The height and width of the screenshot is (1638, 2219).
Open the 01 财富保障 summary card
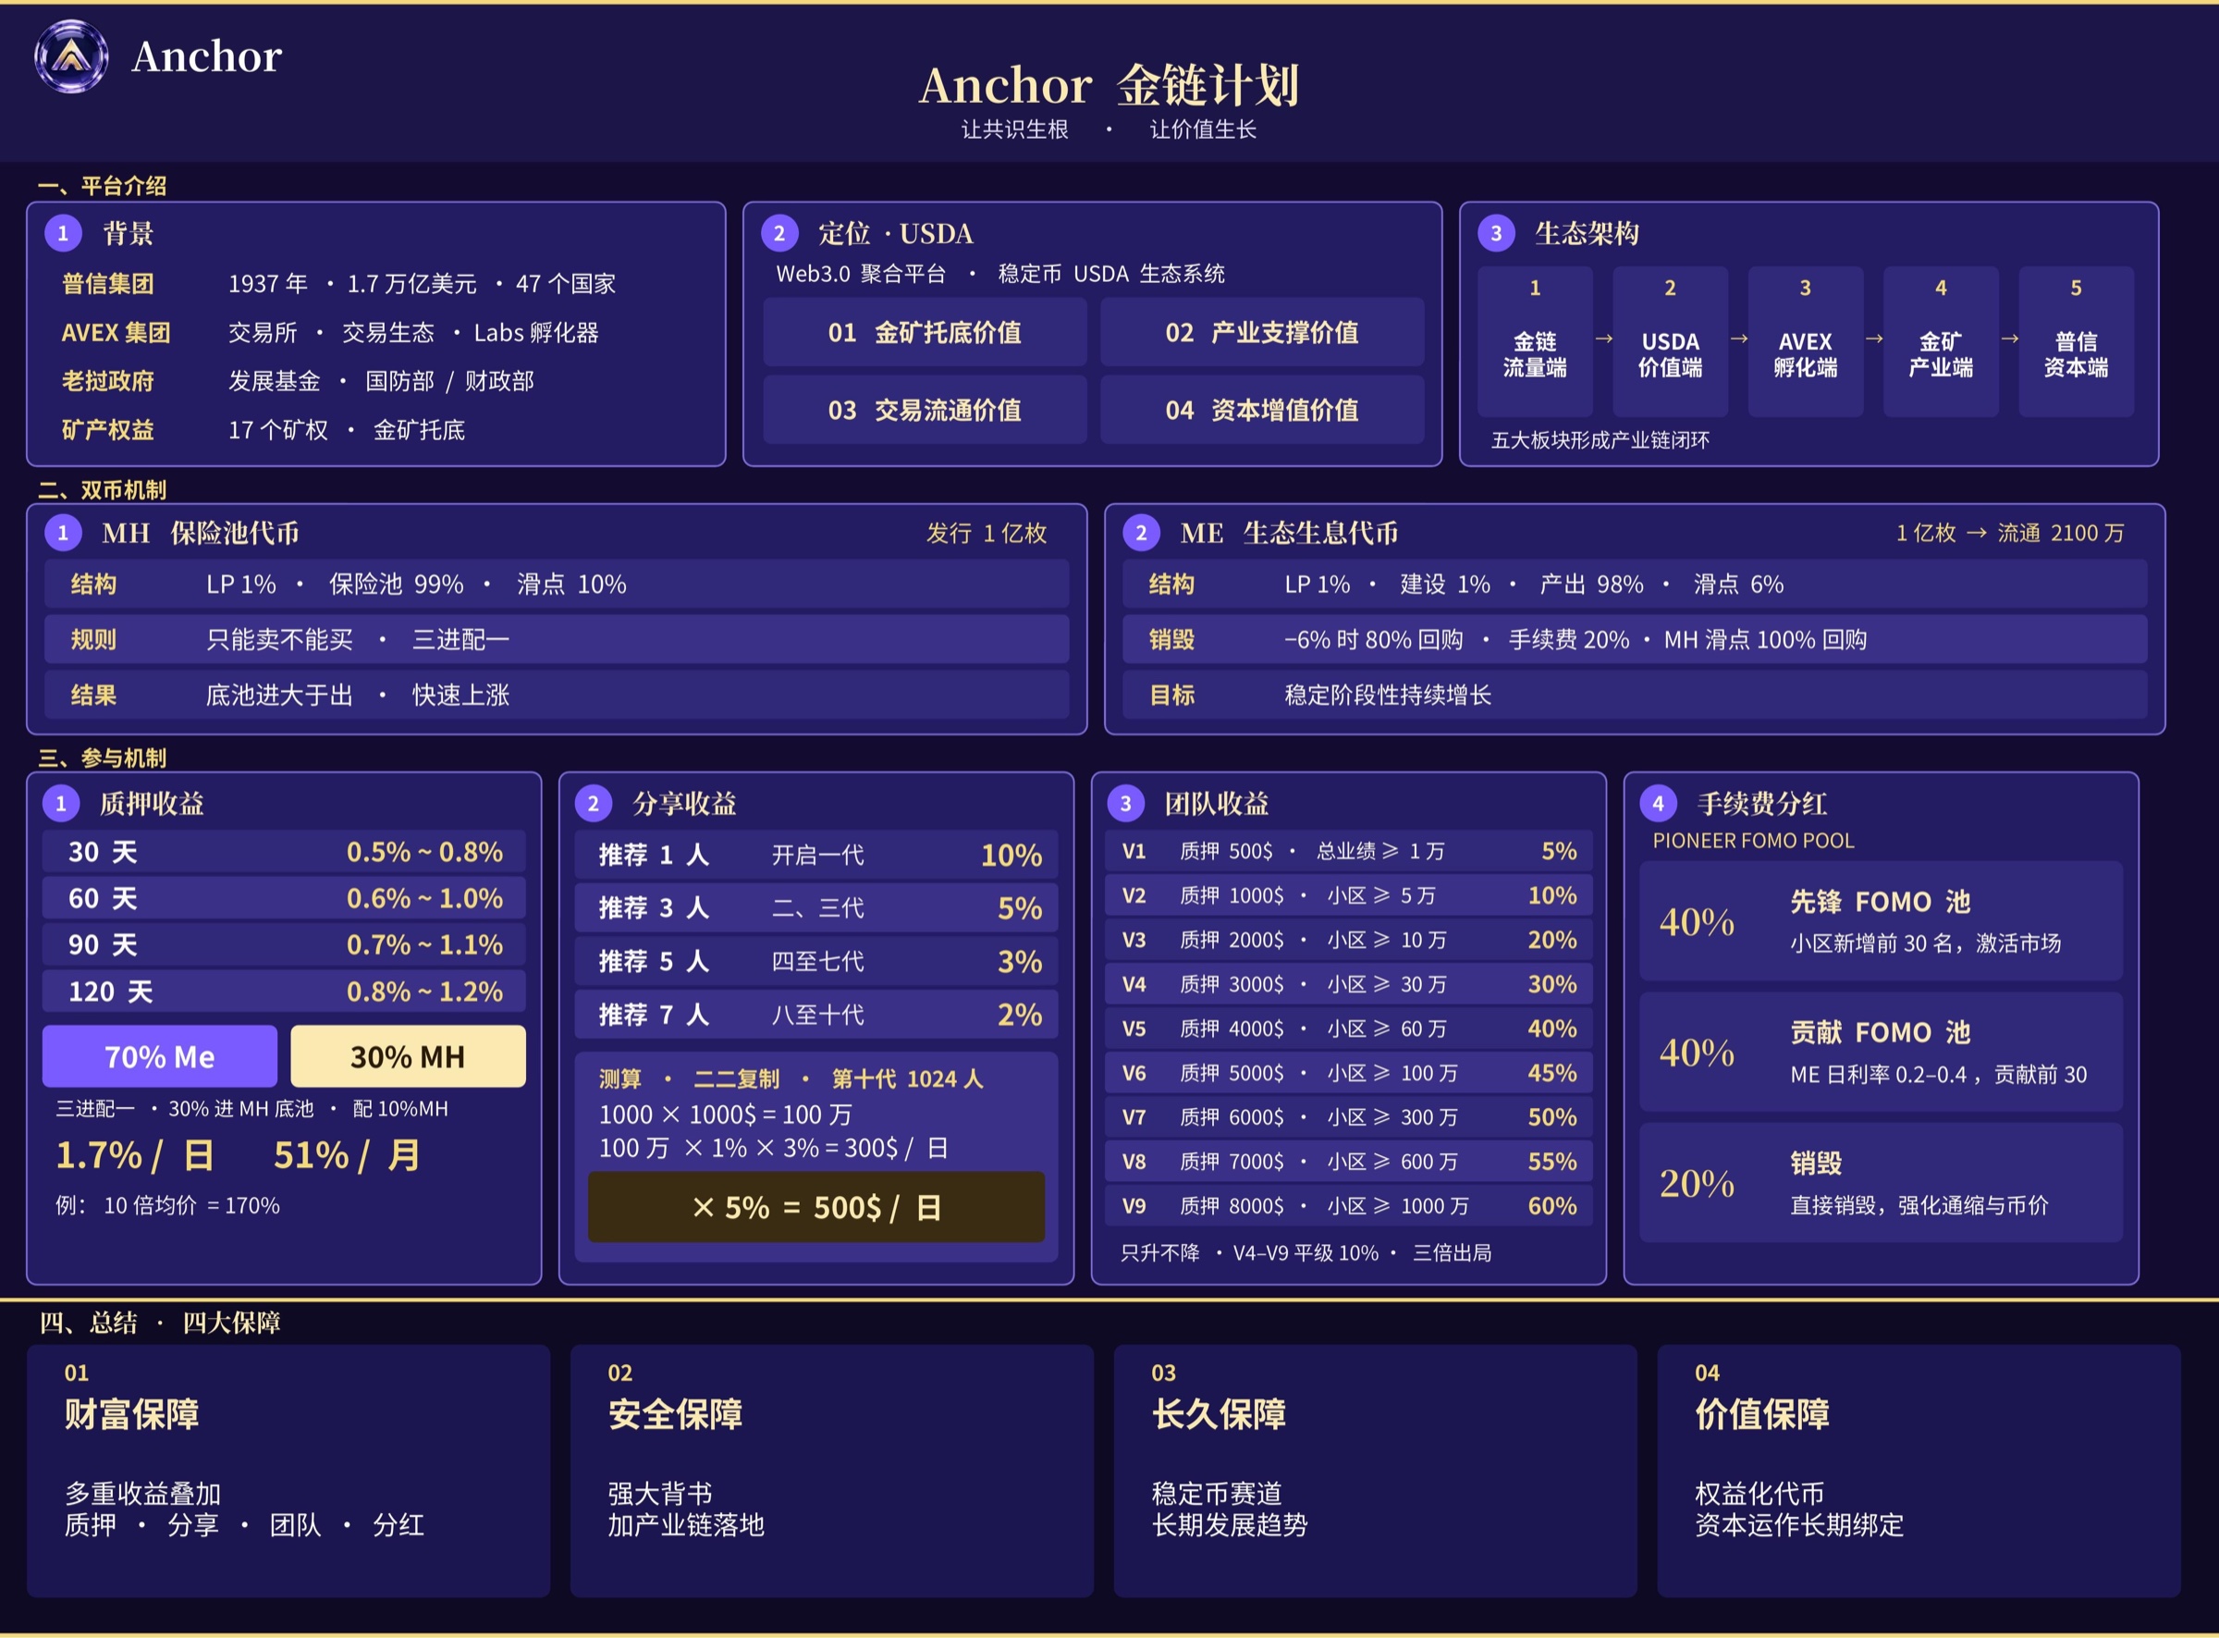point(288,1472)
